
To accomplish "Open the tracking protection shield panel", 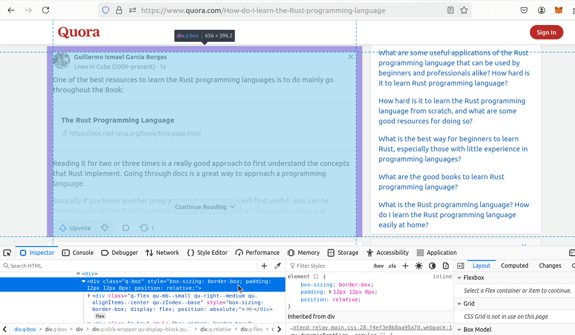I will coord(106,10).
